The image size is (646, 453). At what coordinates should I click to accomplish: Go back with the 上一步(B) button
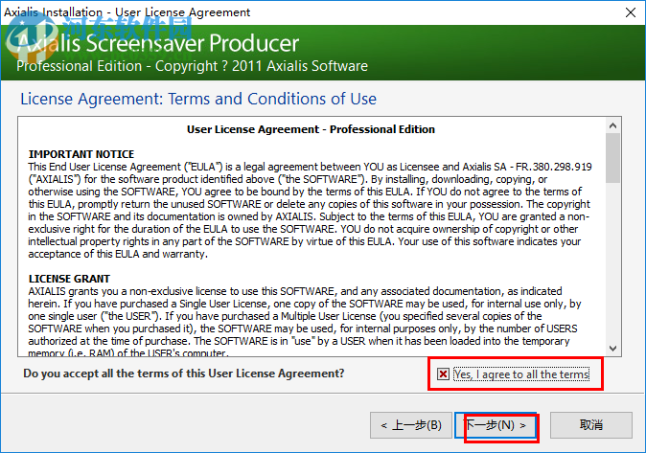[x=411, y=425]
